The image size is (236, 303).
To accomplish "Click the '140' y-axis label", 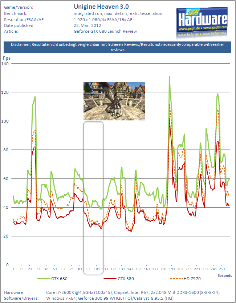I will [x=5, y=63].
